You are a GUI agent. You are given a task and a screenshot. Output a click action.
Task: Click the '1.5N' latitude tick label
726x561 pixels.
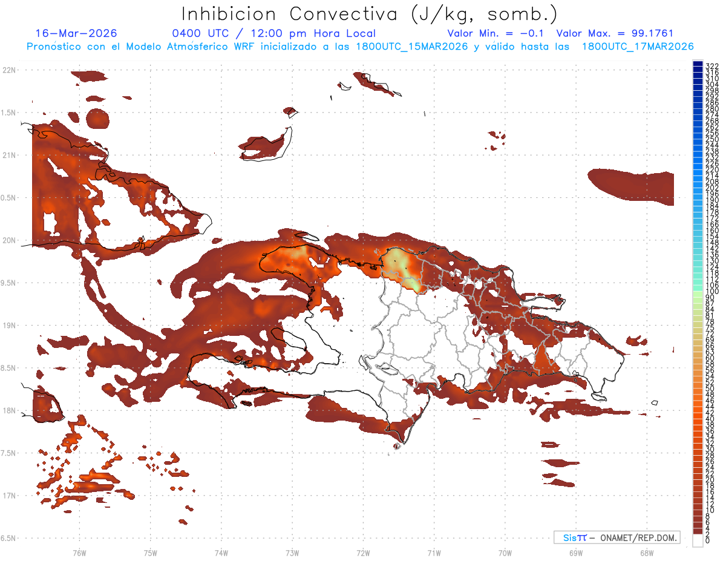click(x=8, y=113)
